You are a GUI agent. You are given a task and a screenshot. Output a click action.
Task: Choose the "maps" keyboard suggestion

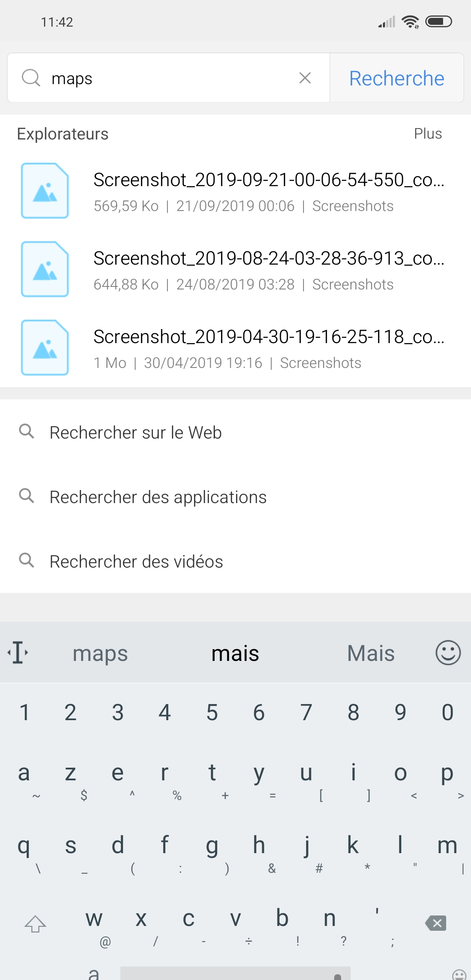[100, 653]
